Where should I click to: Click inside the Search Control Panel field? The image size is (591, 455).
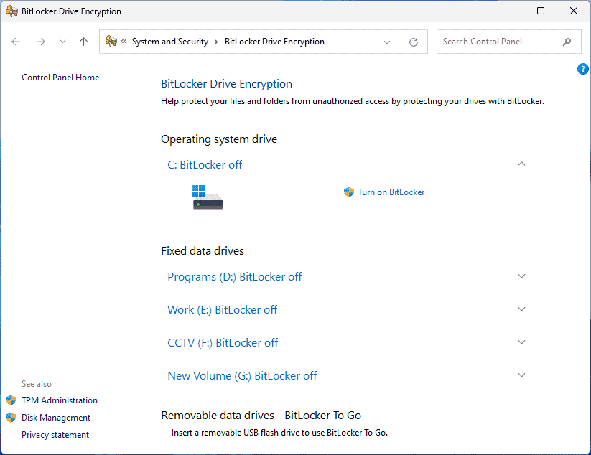tap(495, 42)
